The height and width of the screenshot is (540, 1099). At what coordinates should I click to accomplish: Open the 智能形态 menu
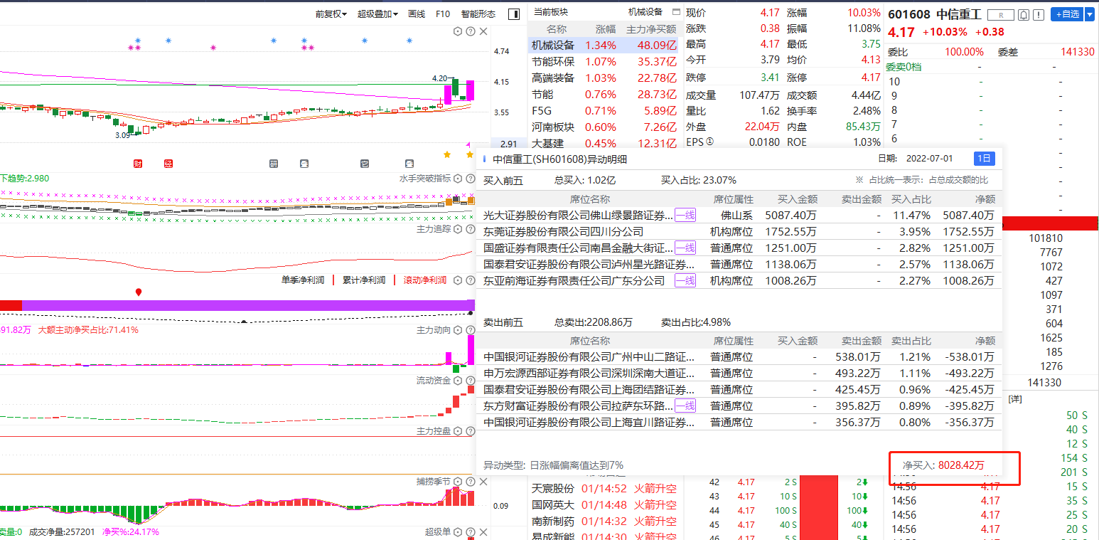(x=478, y=14)
